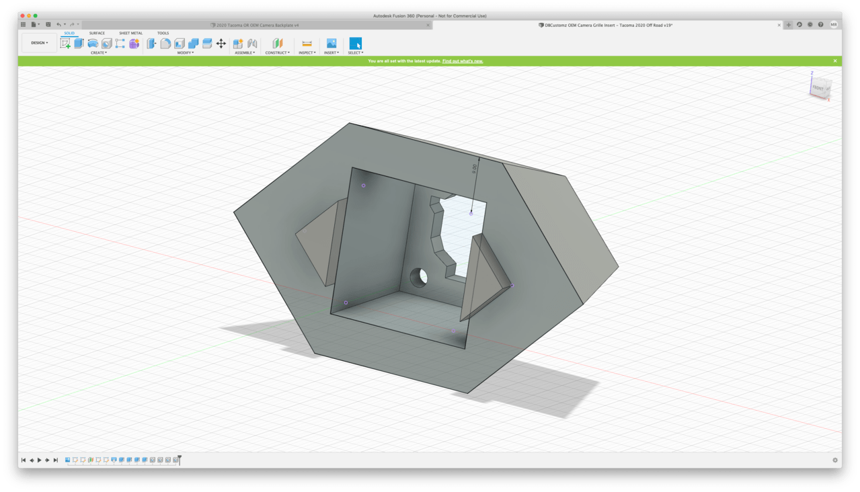
Task: Choose the Shell tool
Action: (180, 43)
